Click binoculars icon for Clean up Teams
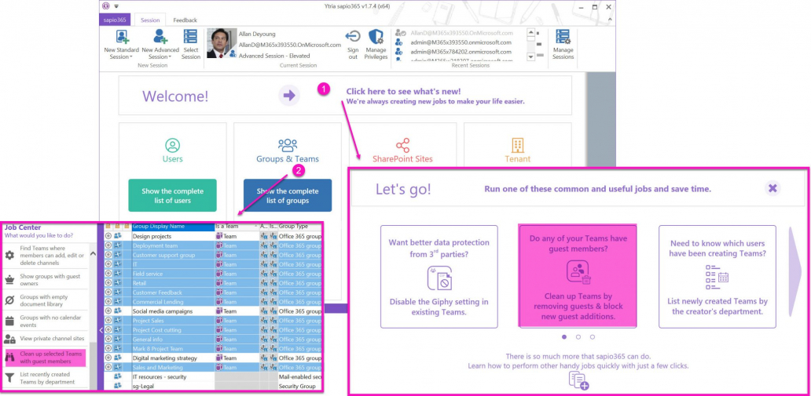This screenshot has width=811, height=396. point(9,358)
